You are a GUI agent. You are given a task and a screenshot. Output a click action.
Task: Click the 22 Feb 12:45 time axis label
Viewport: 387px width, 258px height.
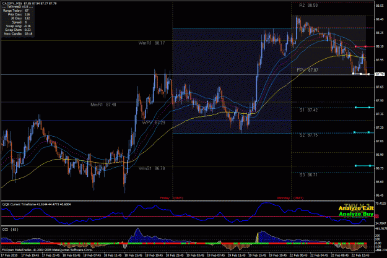360,256
